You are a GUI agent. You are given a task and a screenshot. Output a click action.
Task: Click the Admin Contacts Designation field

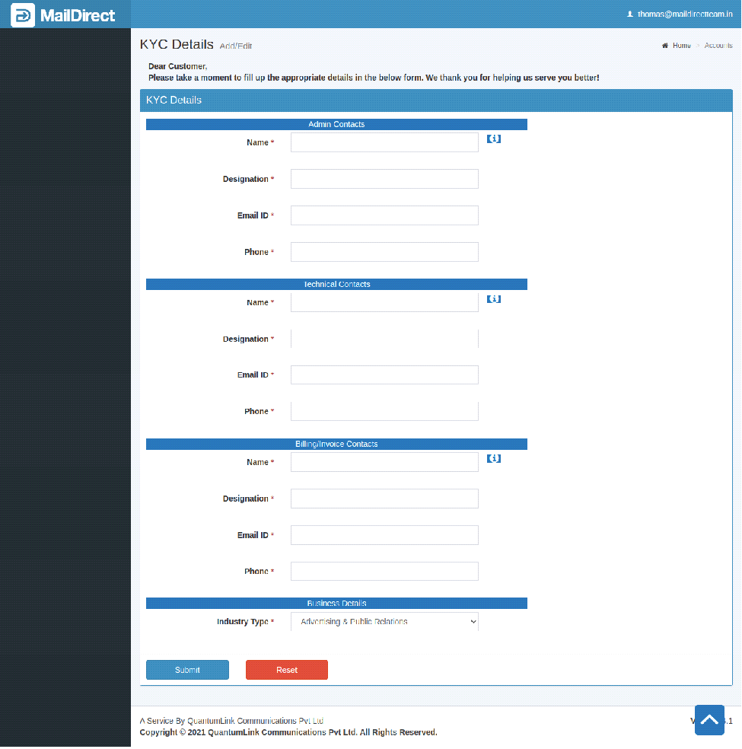tap(384, 179)
